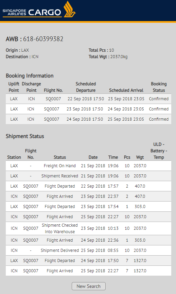Click the Scheduled Departure column header

(86, 87)
